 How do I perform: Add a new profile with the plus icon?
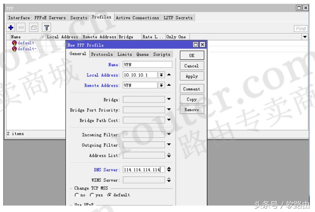11,28
